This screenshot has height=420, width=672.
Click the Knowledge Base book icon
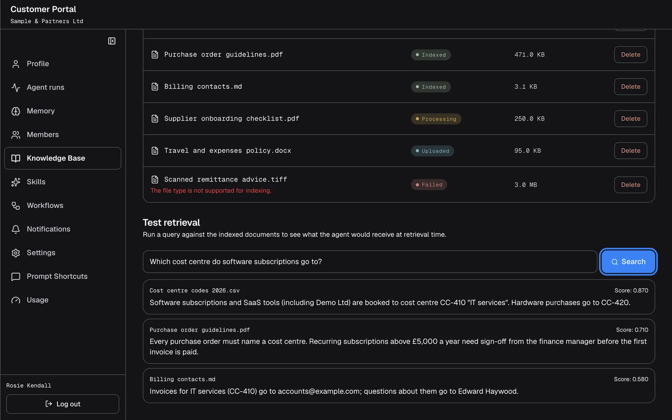(16, 158)
